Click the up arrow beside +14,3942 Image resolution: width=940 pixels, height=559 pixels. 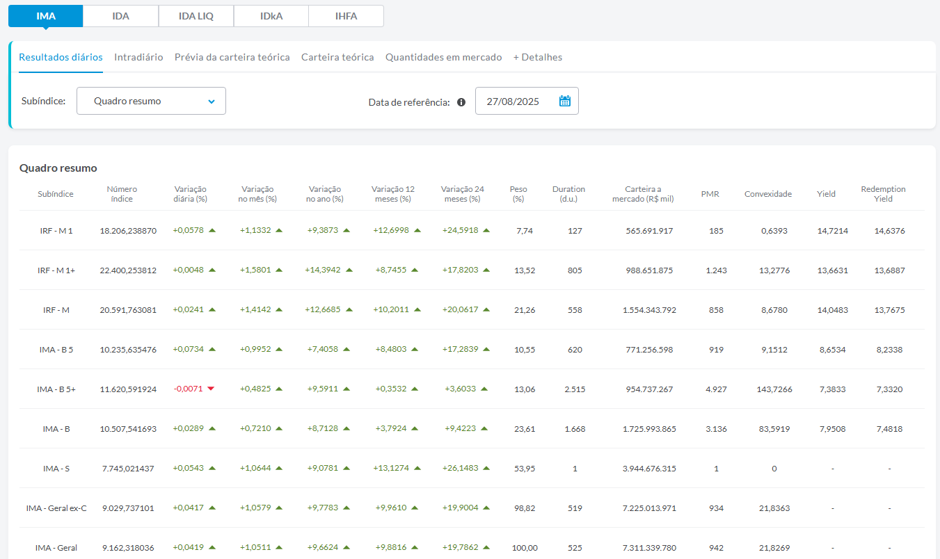click(349, 270)
